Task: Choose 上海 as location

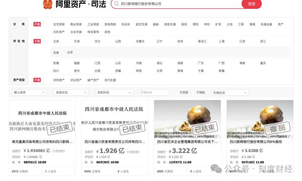Action: click(x=222, y=41)
